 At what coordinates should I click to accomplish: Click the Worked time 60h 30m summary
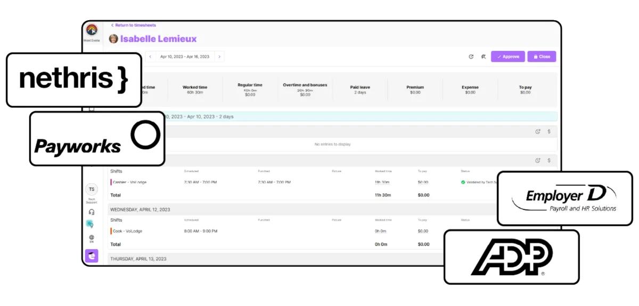click(x=195, y=90)
